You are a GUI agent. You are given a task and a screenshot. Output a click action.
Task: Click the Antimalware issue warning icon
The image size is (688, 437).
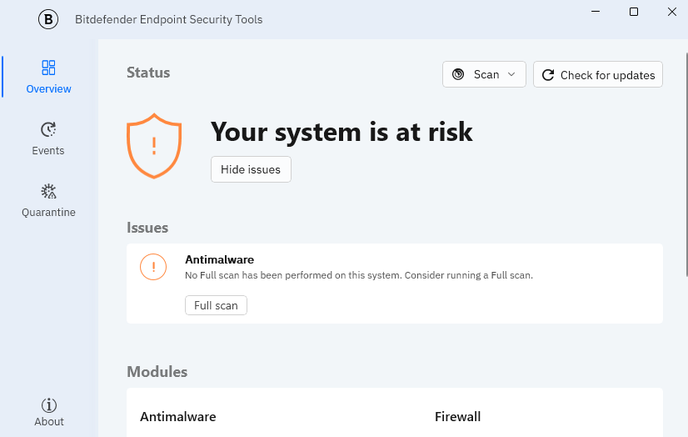coord(153,267)
